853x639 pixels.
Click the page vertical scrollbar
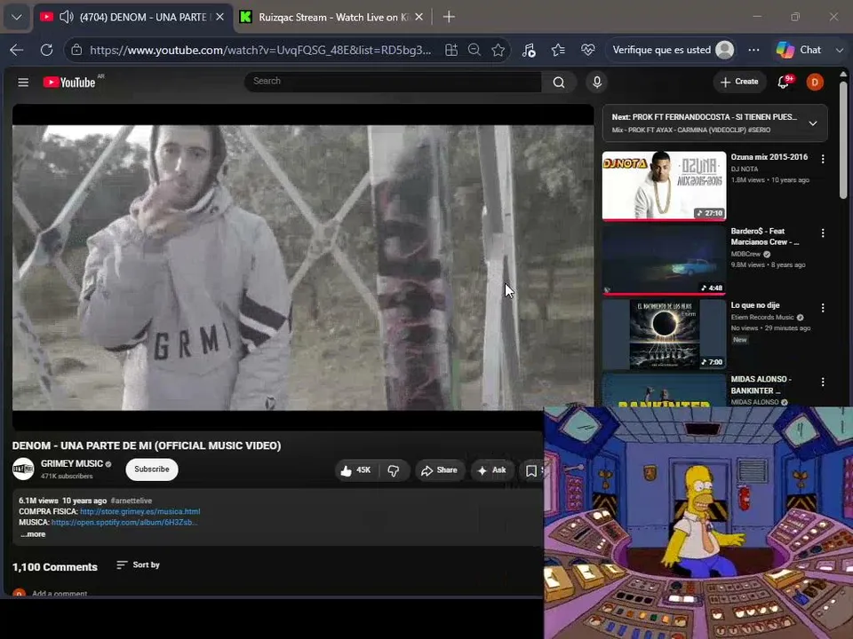(x=843, y=141)
